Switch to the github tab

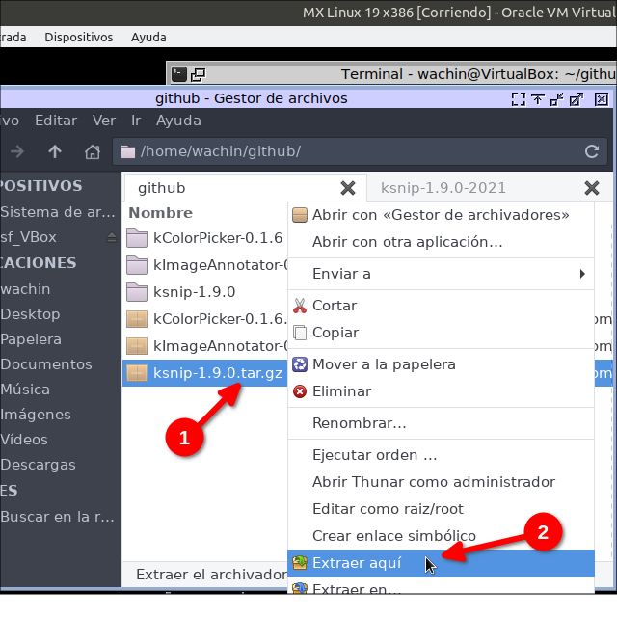tap(246, 188)
